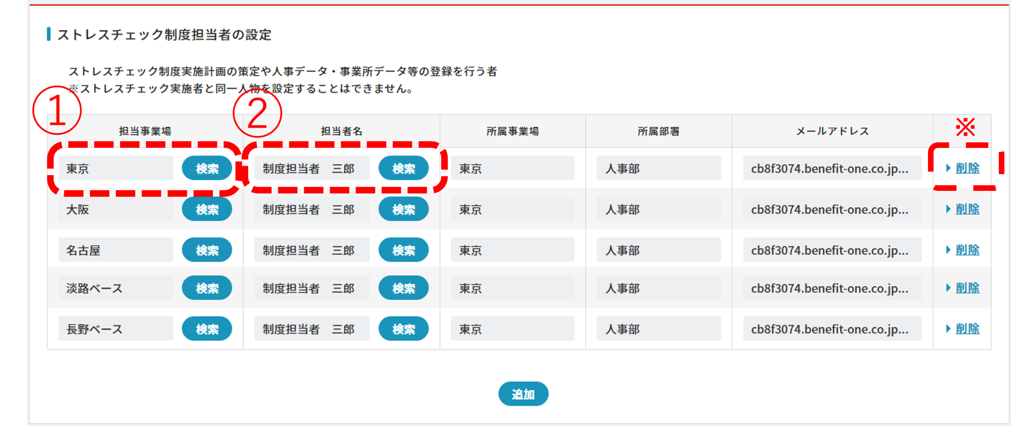Click 検索 button beside 名古屋 workplace field
The image size is (1011, 426).
[207, 250]
